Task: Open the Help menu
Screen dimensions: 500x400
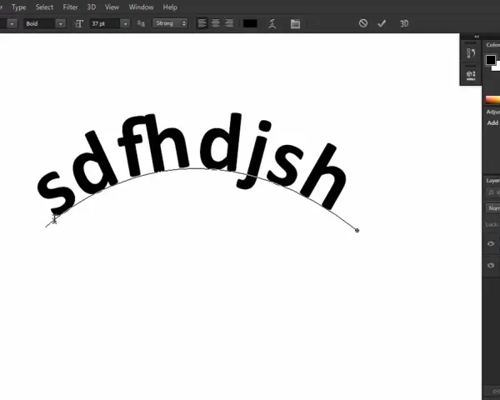Action: click(x=170, y=7)
